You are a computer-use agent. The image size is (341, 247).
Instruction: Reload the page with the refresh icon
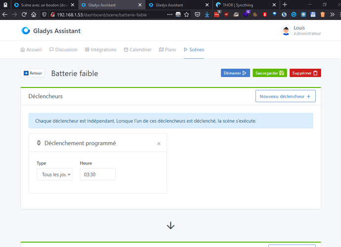24,14
